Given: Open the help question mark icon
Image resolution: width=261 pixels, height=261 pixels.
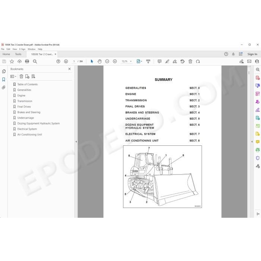Looking at the screenshot, I should tap(226, 54).
